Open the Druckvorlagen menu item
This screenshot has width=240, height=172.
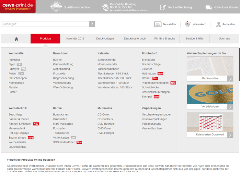[105, 39]
